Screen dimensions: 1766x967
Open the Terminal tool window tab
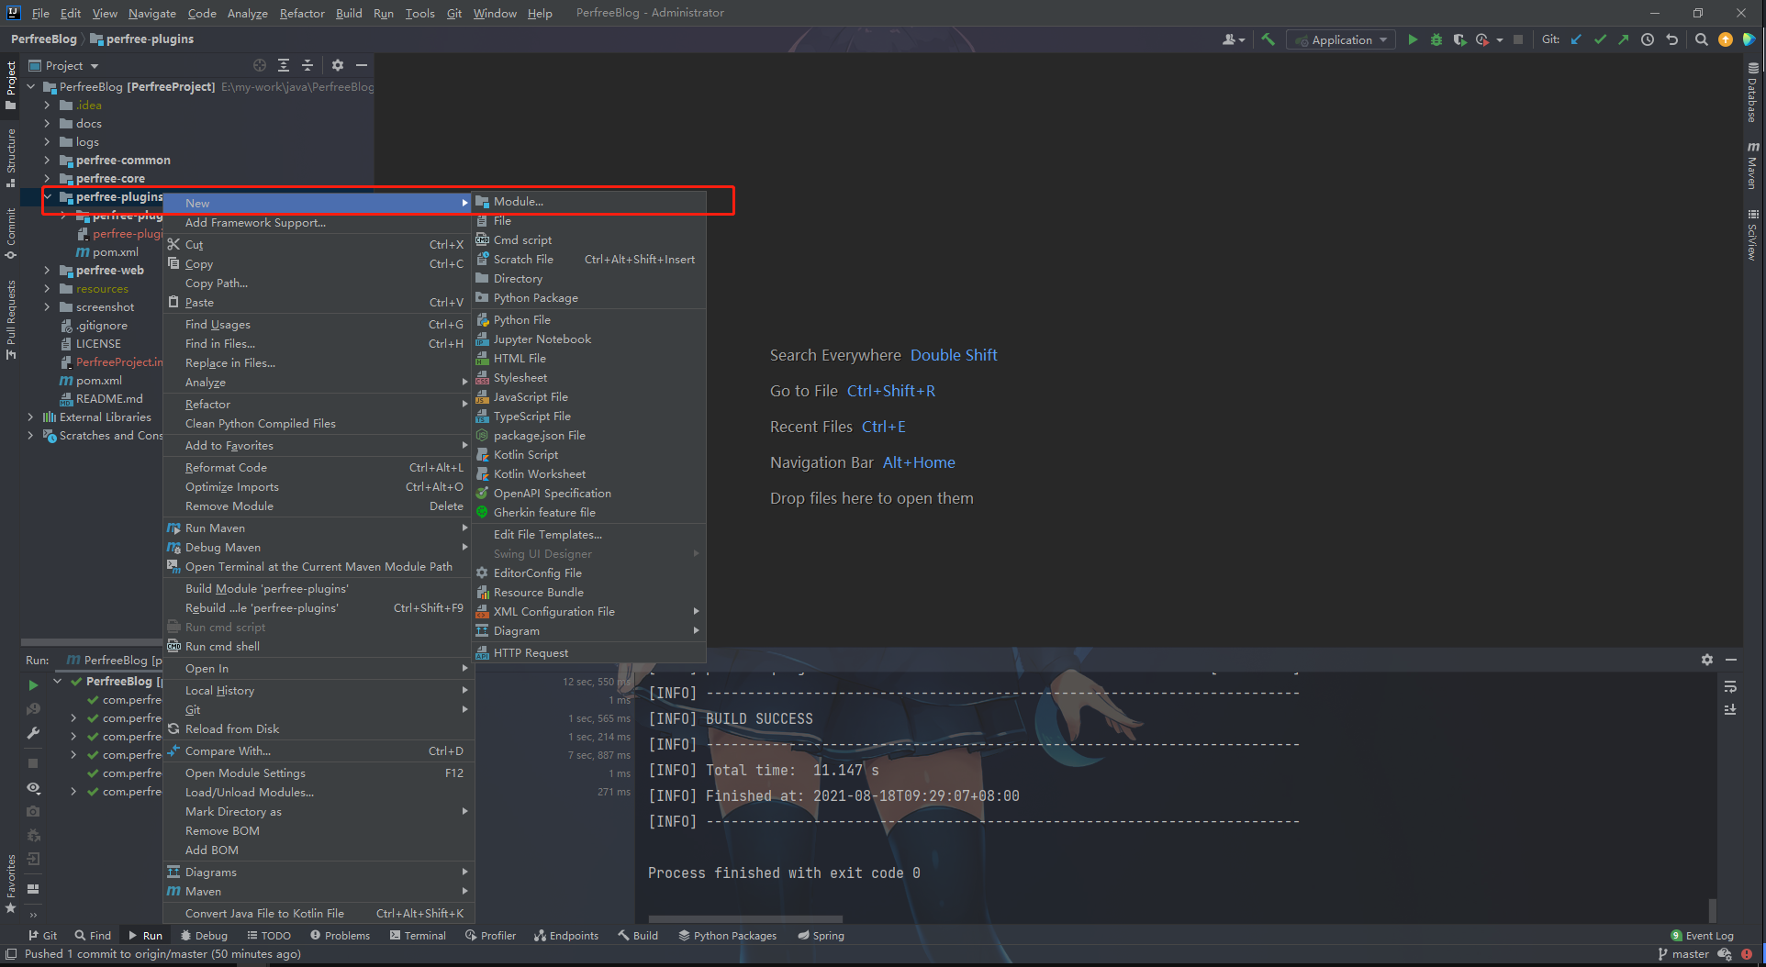pos(418,935)
